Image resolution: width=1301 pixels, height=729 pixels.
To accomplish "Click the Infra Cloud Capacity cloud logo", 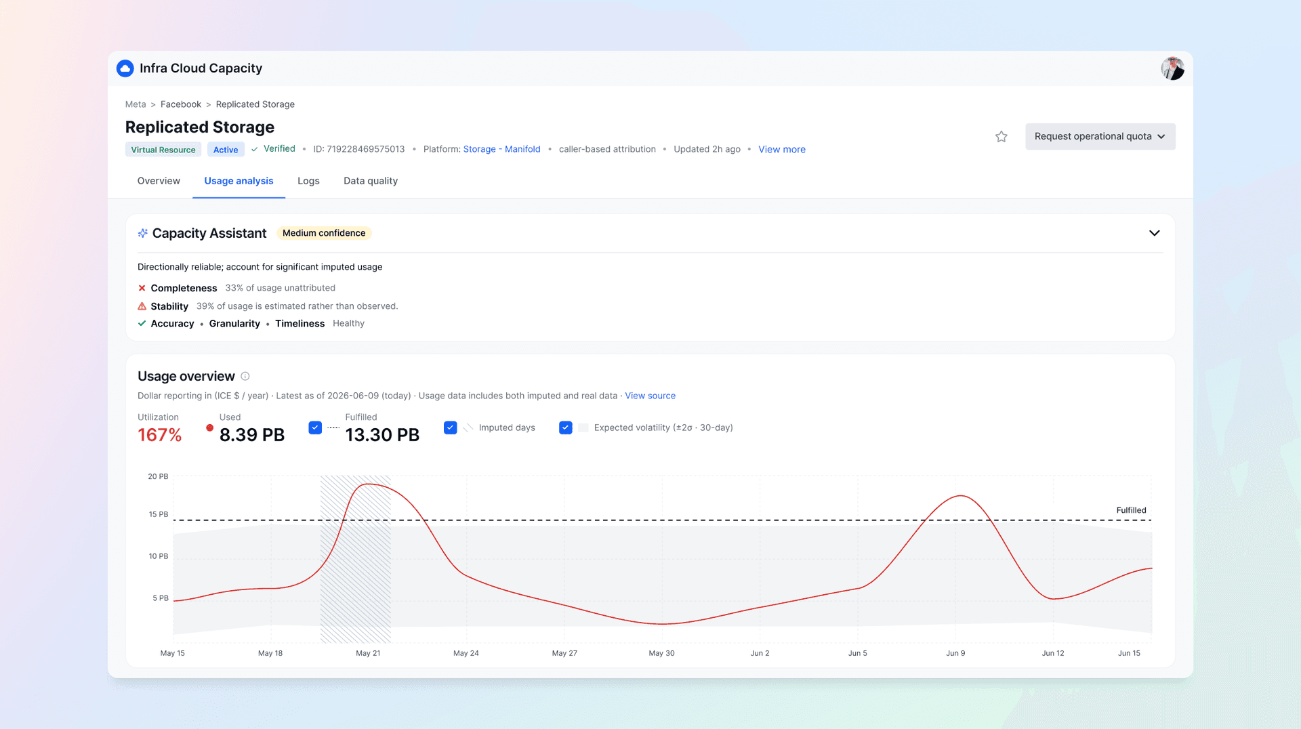I will (x=125, y=68).
